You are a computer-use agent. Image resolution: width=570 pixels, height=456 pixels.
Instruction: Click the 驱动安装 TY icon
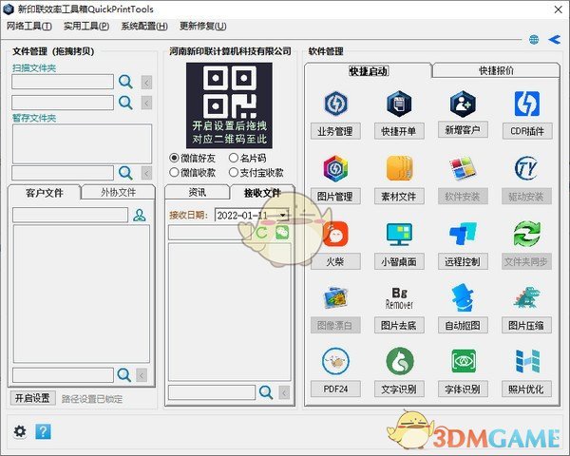(x=526, y=168)
